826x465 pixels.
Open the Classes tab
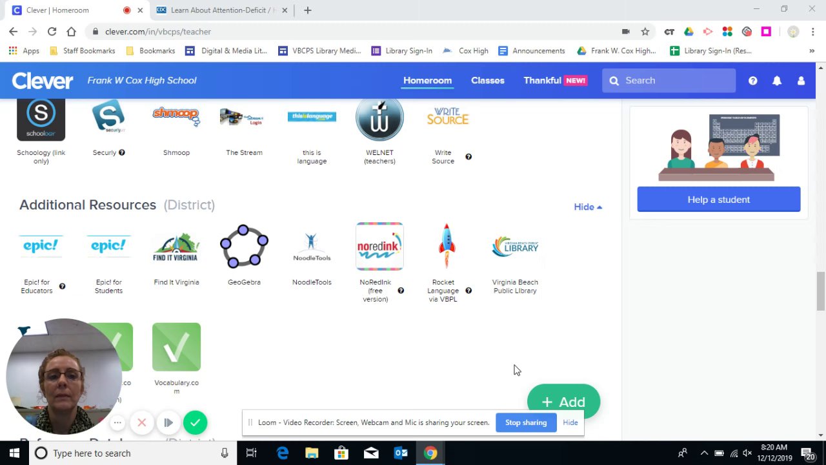[x=487, y=81]
